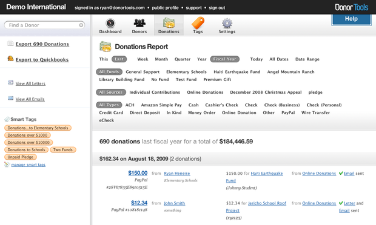Image resolution: width=376 pixels, height=225 pixels.
Task: Click the manage smart tags pencil icon
Action: (x=7, y=165)
